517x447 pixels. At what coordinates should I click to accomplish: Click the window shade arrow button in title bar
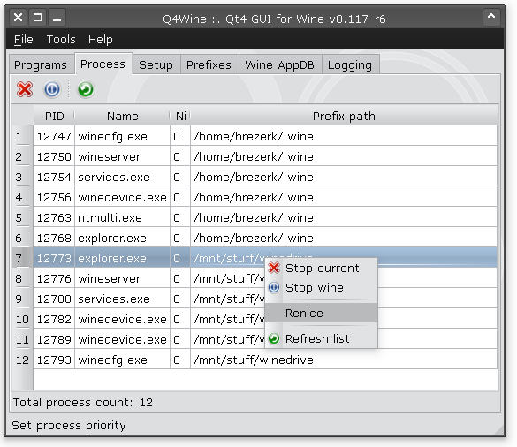tap(491, 17)
